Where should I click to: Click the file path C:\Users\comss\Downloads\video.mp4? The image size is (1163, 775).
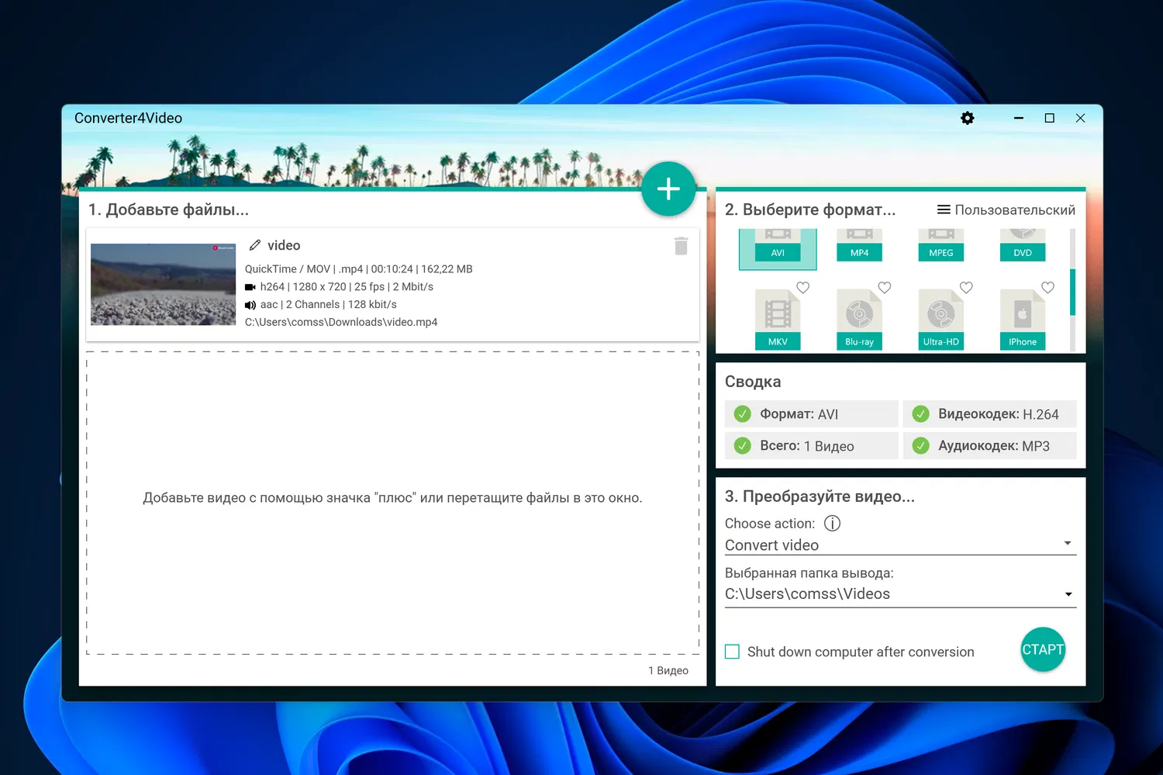(x=341, y=322)
